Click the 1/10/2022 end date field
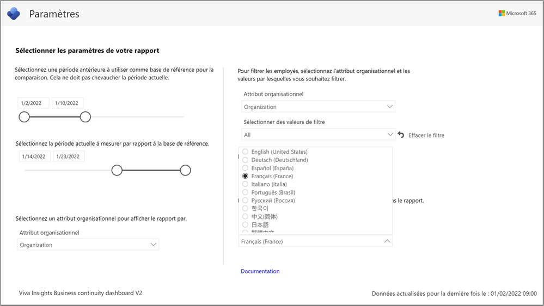The width and height of the screenshot is (544, 306). point(68,103)
